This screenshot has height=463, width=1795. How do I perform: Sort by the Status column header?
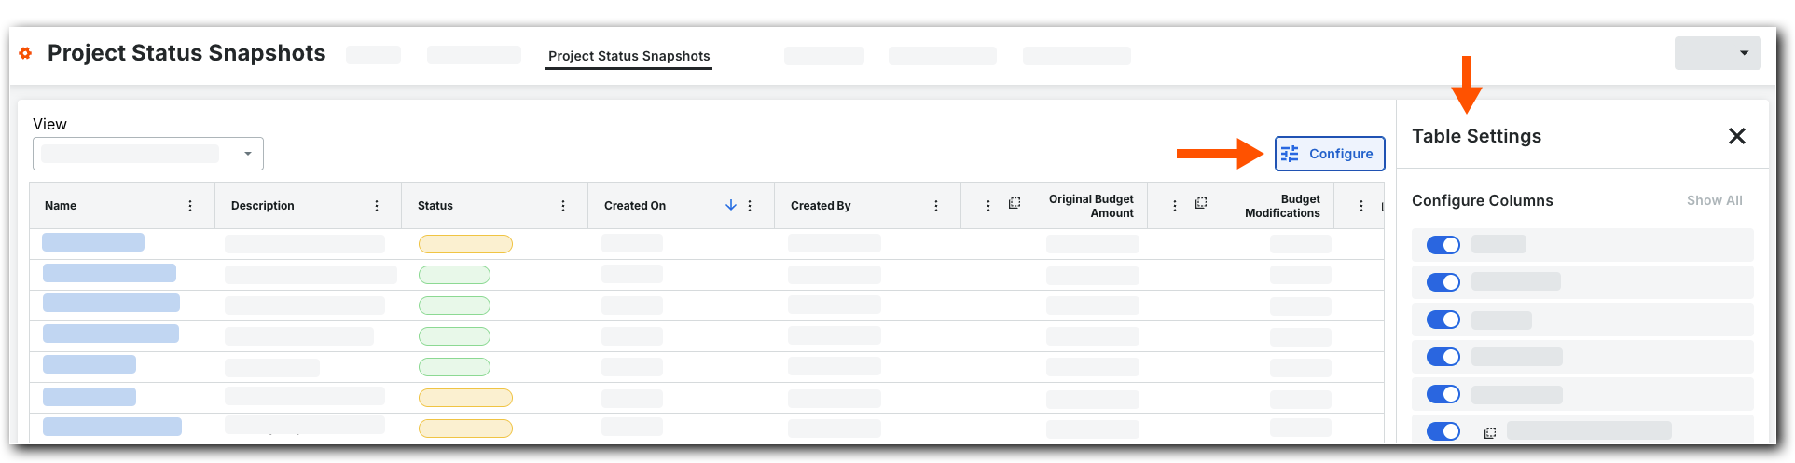435,206
